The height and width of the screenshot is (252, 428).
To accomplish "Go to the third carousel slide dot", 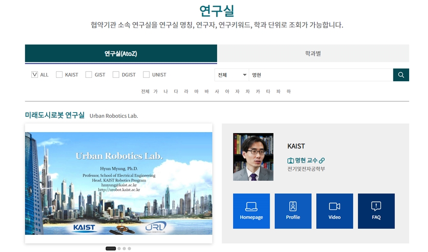I will click(124, 249).
